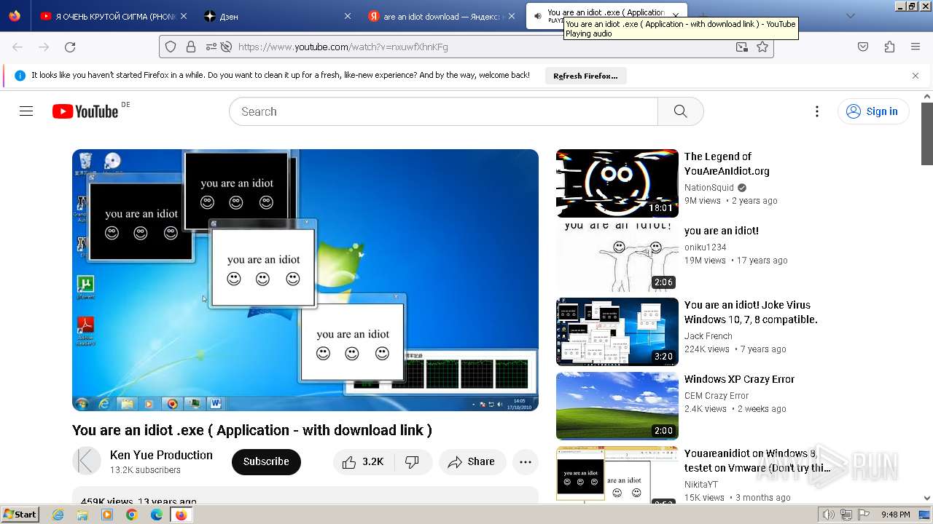933x524 pixels.
Task: Open Windows Explorer folder in taskbar
Action: 82,515
